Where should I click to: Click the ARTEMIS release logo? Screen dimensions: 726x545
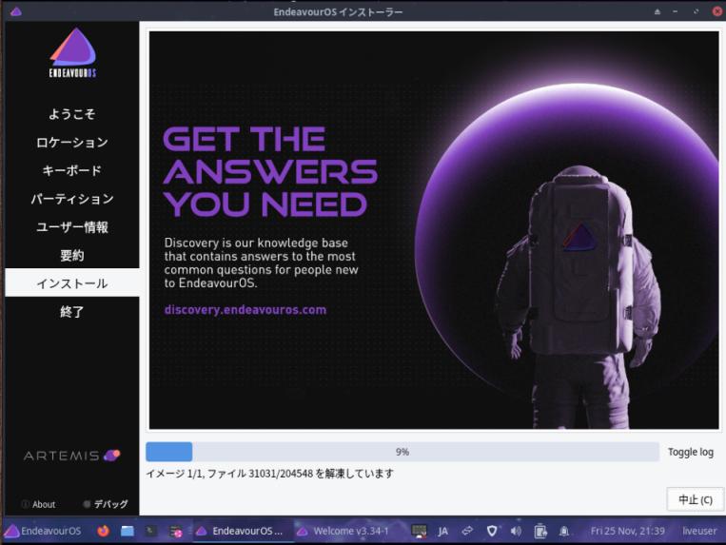point(71,456)
